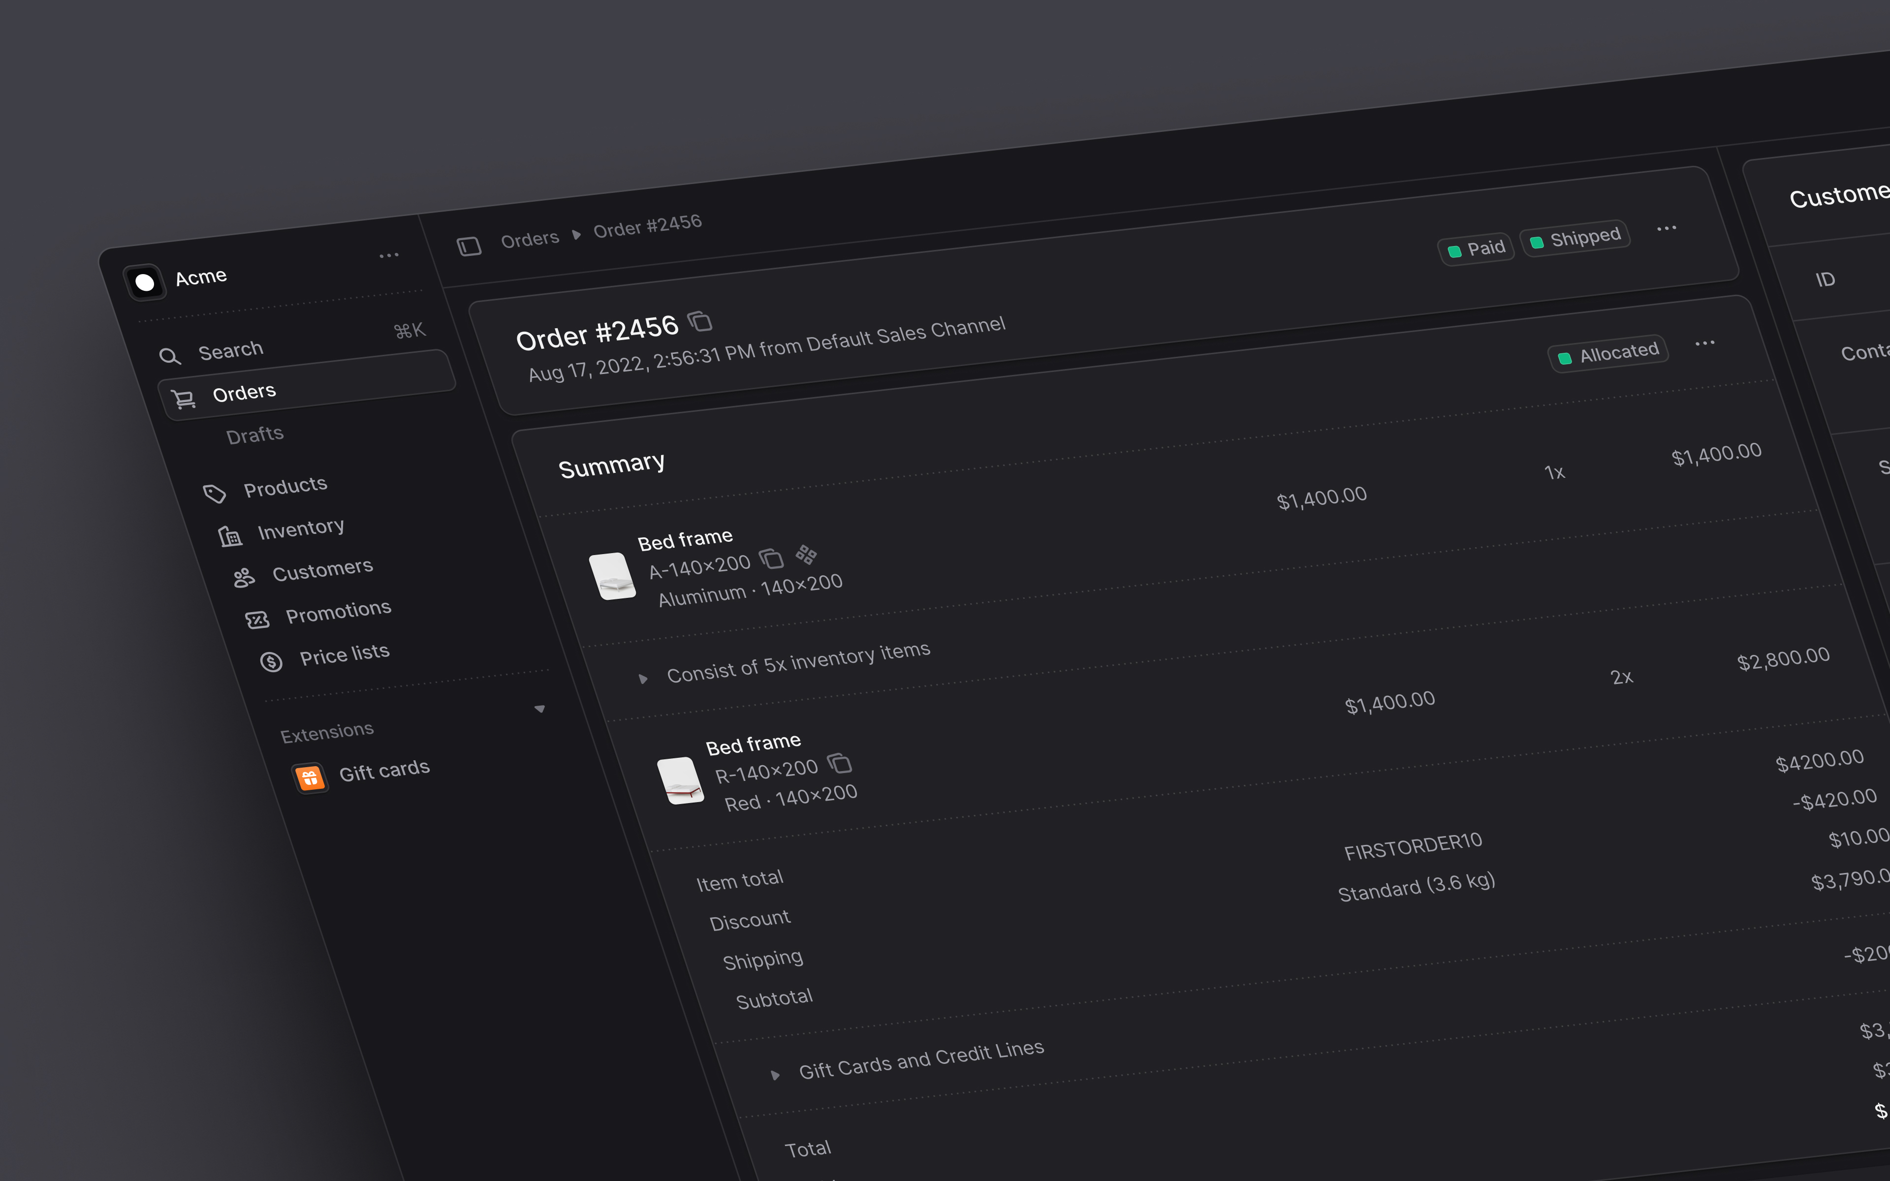Copy the R-140×200 SKU
Viewport: 1890px width, 1181px height.
[x=840, y=762]
